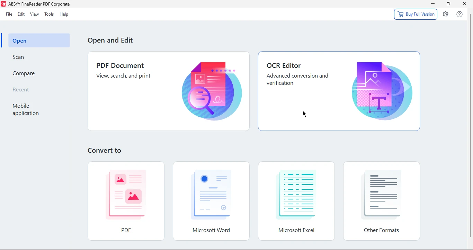
Task: Click the vertical scrollbar on the right
Action: (x=470, y=125)
